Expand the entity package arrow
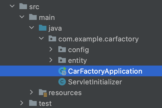This screenshot has width=162, height=108. coord(51,60)
